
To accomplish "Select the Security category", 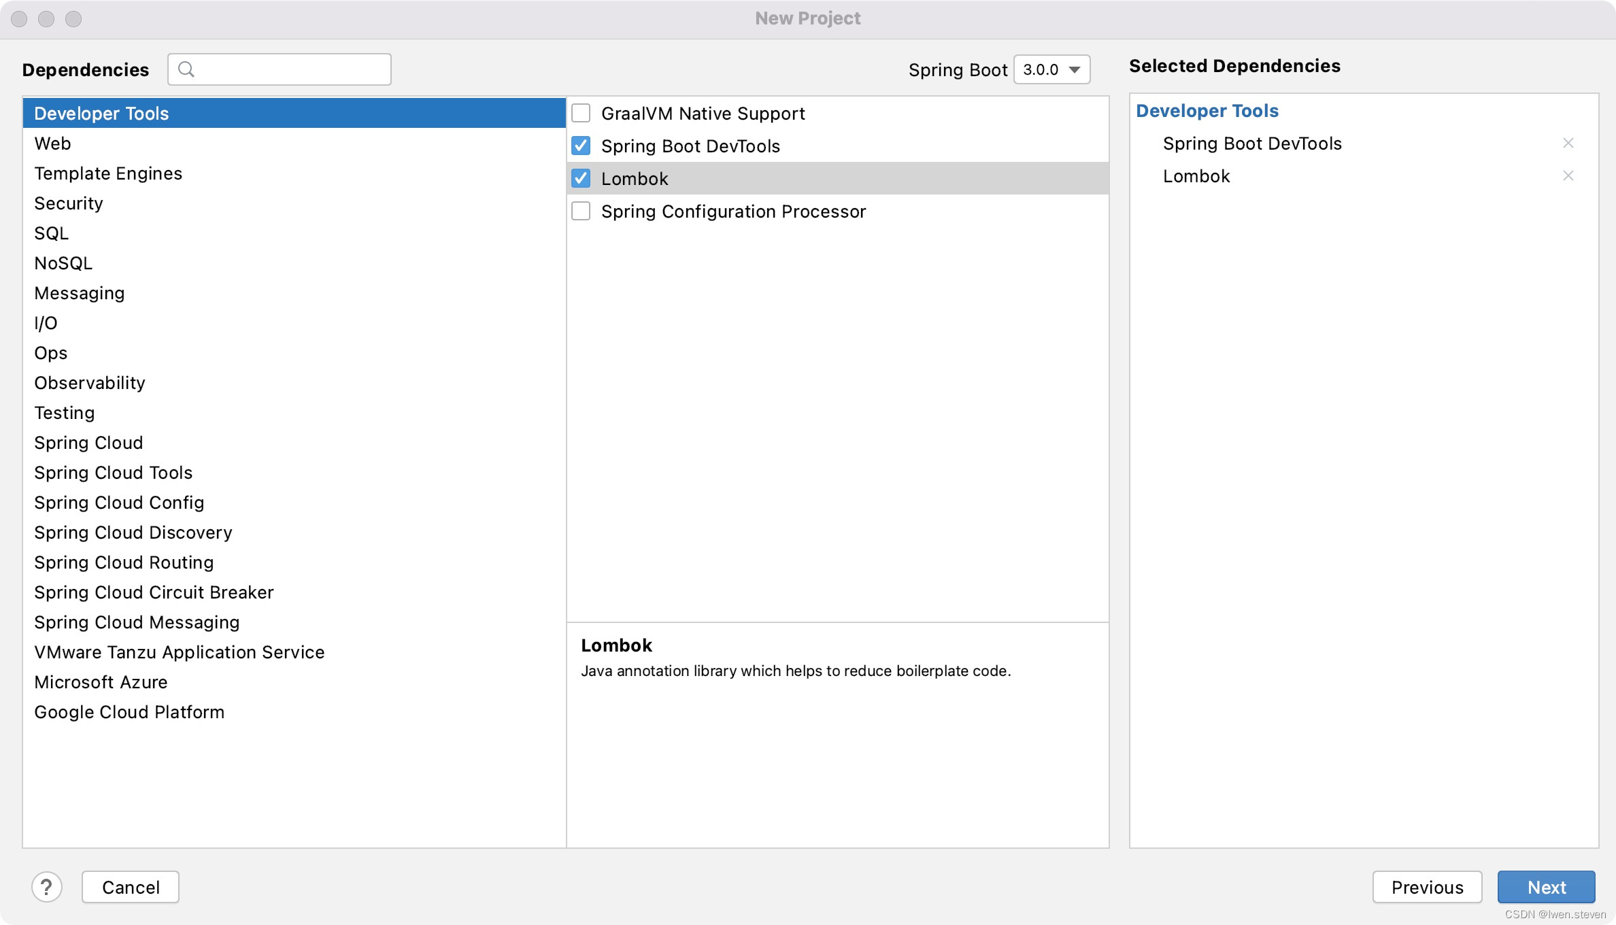I will click(x=294, y=203).
